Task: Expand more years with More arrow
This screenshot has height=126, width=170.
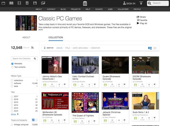Action: (x=15, y=114)
